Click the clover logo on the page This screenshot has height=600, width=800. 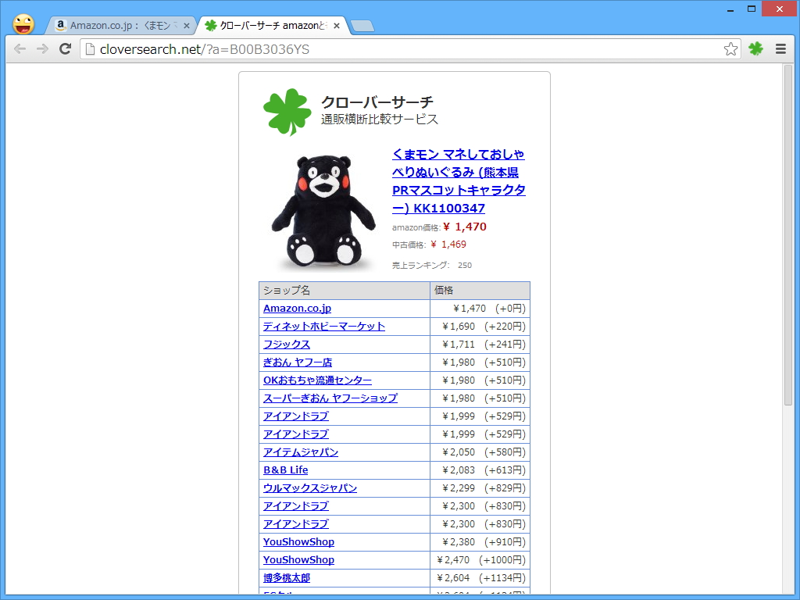287,112
